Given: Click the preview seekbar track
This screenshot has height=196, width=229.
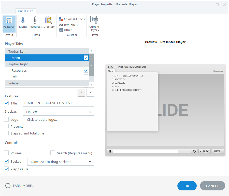Looking at the screenshot, I should (152, 151).
